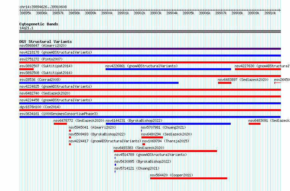Select the red nsv564420 variant bar
Image resolution: width=290 pixels, height=191 pixels.
point(189,178)
